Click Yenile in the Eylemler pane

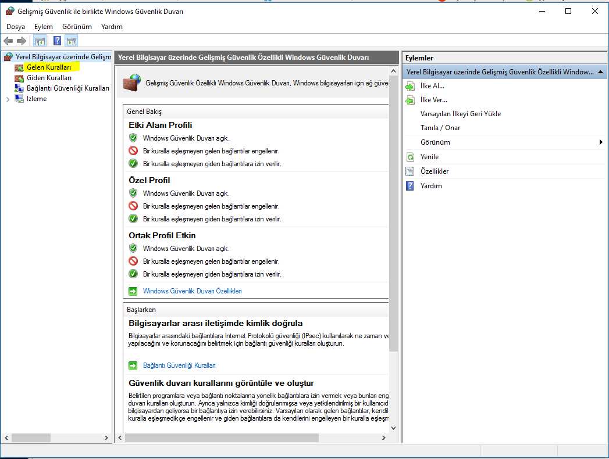coord(430,157)
